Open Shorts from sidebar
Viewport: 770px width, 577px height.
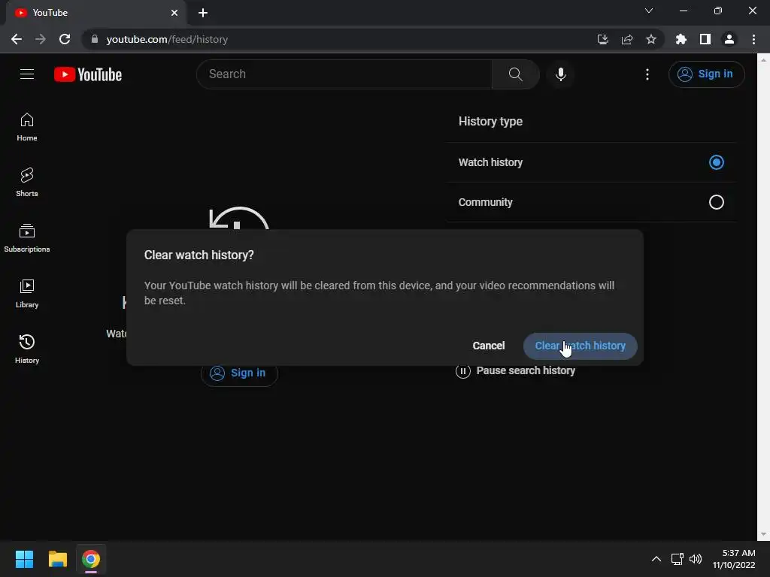[27, 183]
